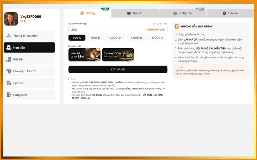The width and height of the screenshot is (257, 160).
Task: Switch to the QRPay tab
Action: coord(88,13)
